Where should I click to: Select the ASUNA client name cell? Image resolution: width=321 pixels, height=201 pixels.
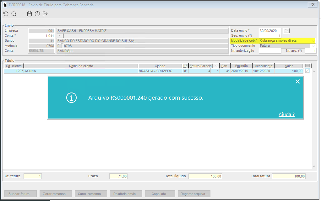pyautogui.click(x=81, y=71)
